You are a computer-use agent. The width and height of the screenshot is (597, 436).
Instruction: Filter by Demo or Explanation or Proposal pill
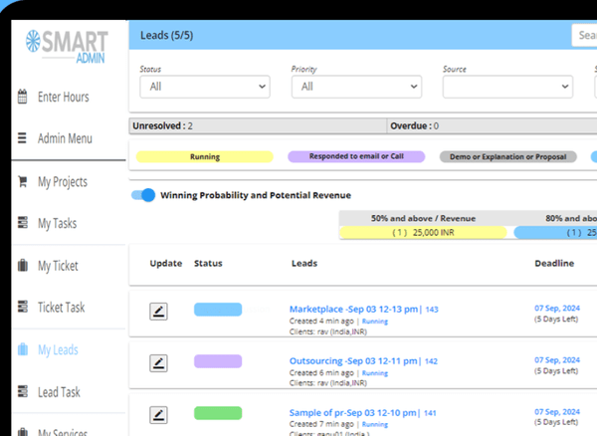pos(507,157)
